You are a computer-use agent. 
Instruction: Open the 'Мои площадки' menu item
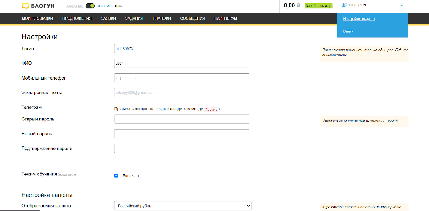point(37,18)
